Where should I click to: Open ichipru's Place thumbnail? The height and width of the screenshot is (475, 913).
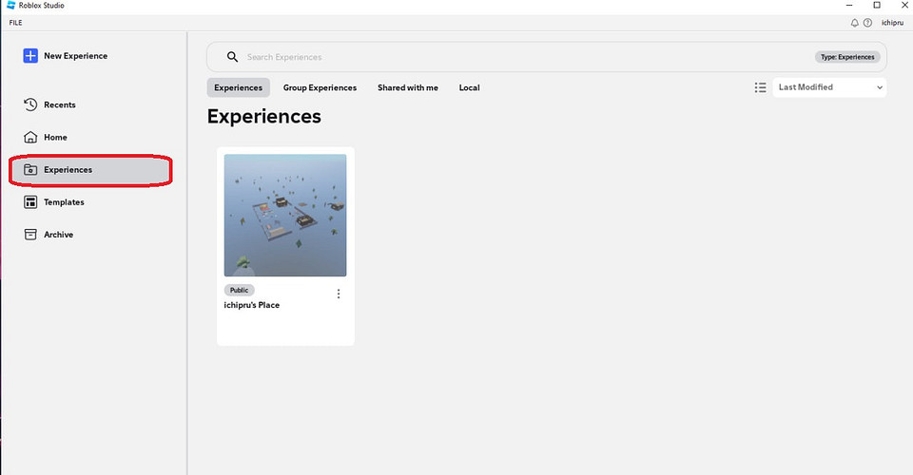pos(285,216)
